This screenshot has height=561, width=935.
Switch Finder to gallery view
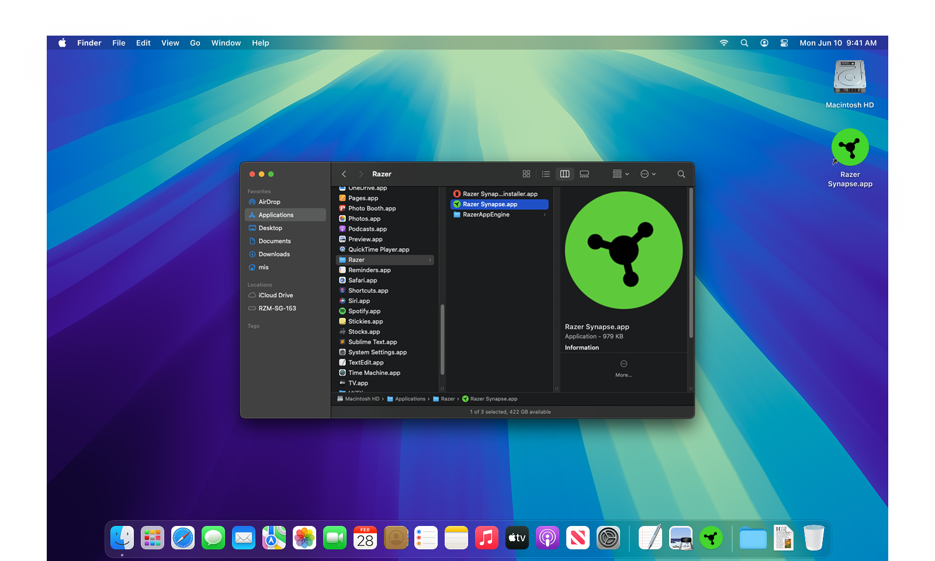pyautogui.click(x=584, y=174)
